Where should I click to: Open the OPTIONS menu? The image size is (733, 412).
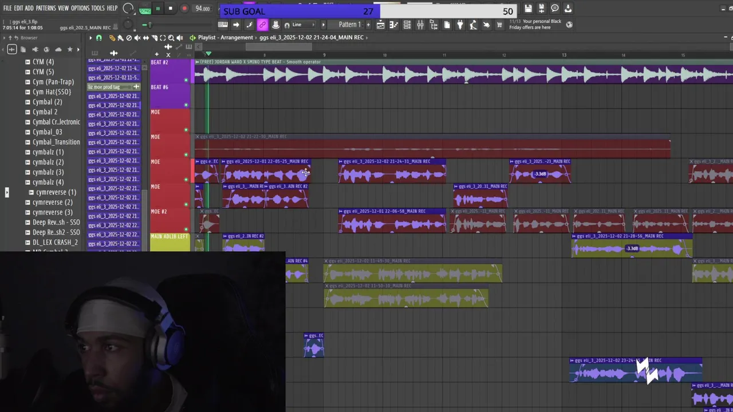[80, 8]
